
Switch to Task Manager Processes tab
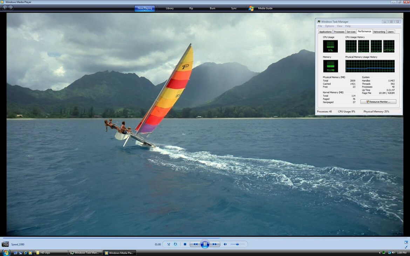point(339,32)
